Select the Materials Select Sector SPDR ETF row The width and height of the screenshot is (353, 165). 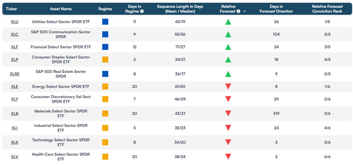[176, 114]
